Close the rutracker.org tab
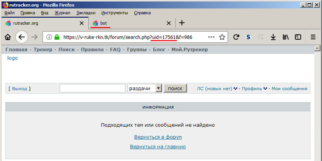The height and width of the screenshot is (161, 322). tap(81, 23)
